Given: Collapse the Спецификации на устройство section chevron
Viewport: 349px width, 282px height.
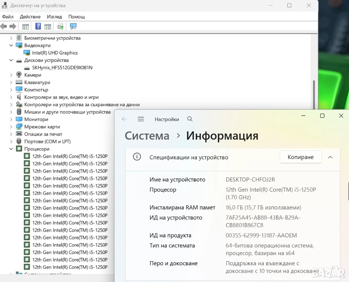Looking at the screenshot, I should (330, 157).
